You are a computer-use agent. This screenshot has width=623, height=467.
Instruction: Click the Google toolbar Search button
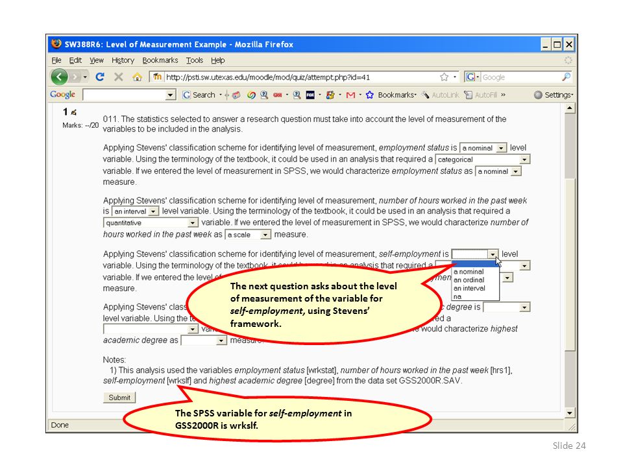[x=199, y=95]
